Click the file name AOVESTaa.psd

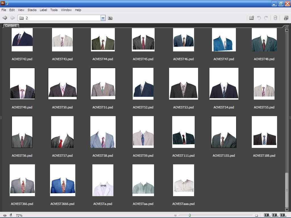coord(143,204)
